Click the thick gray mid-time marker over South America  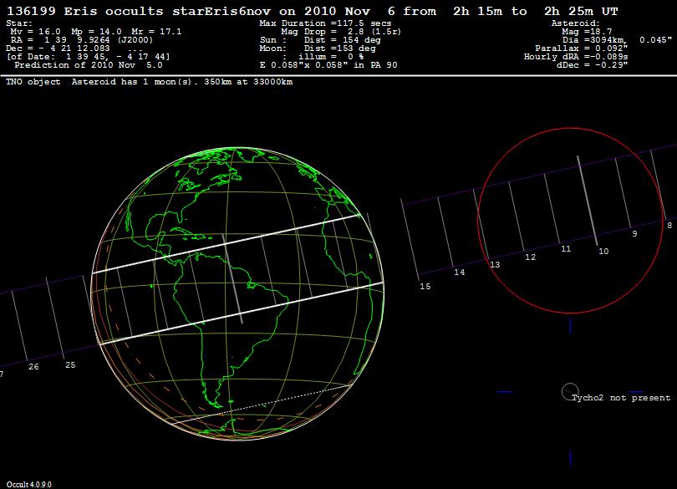(232, 278)
